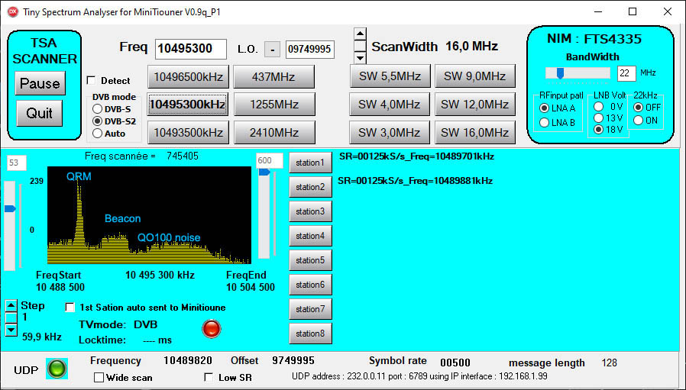The image size is (686, 390).
Task: Toggle the L.O. minus sign button
Action: point(272,50)
